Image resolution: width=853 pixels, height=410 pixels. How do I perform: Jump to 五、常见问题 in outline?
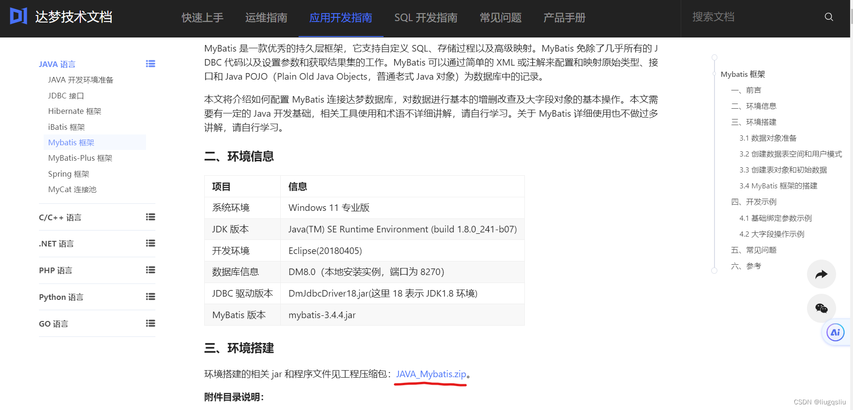coord(753,250)
